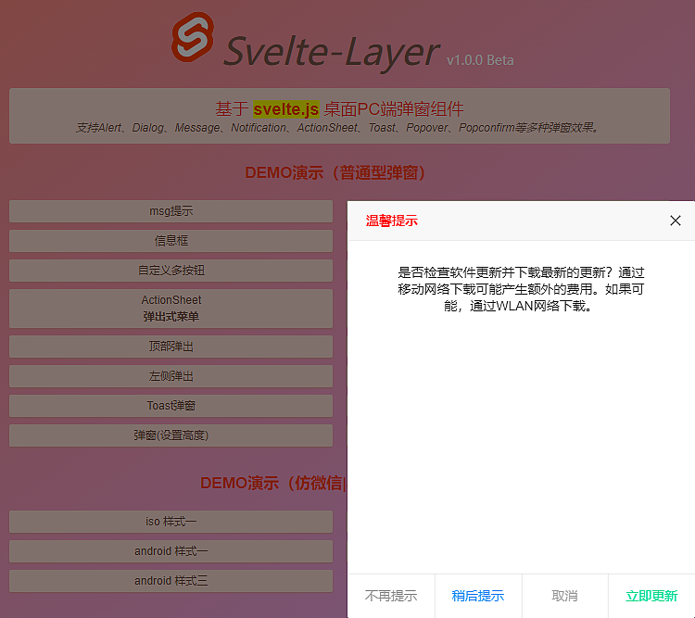Click the 支持Alert、Dialog subtitle line

click(339, 128)
